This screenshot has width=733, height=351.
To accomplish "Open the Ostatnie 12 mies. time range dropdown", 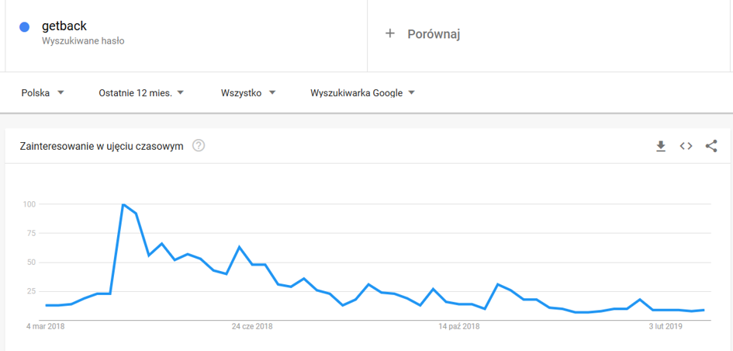I will click(141, 92).
